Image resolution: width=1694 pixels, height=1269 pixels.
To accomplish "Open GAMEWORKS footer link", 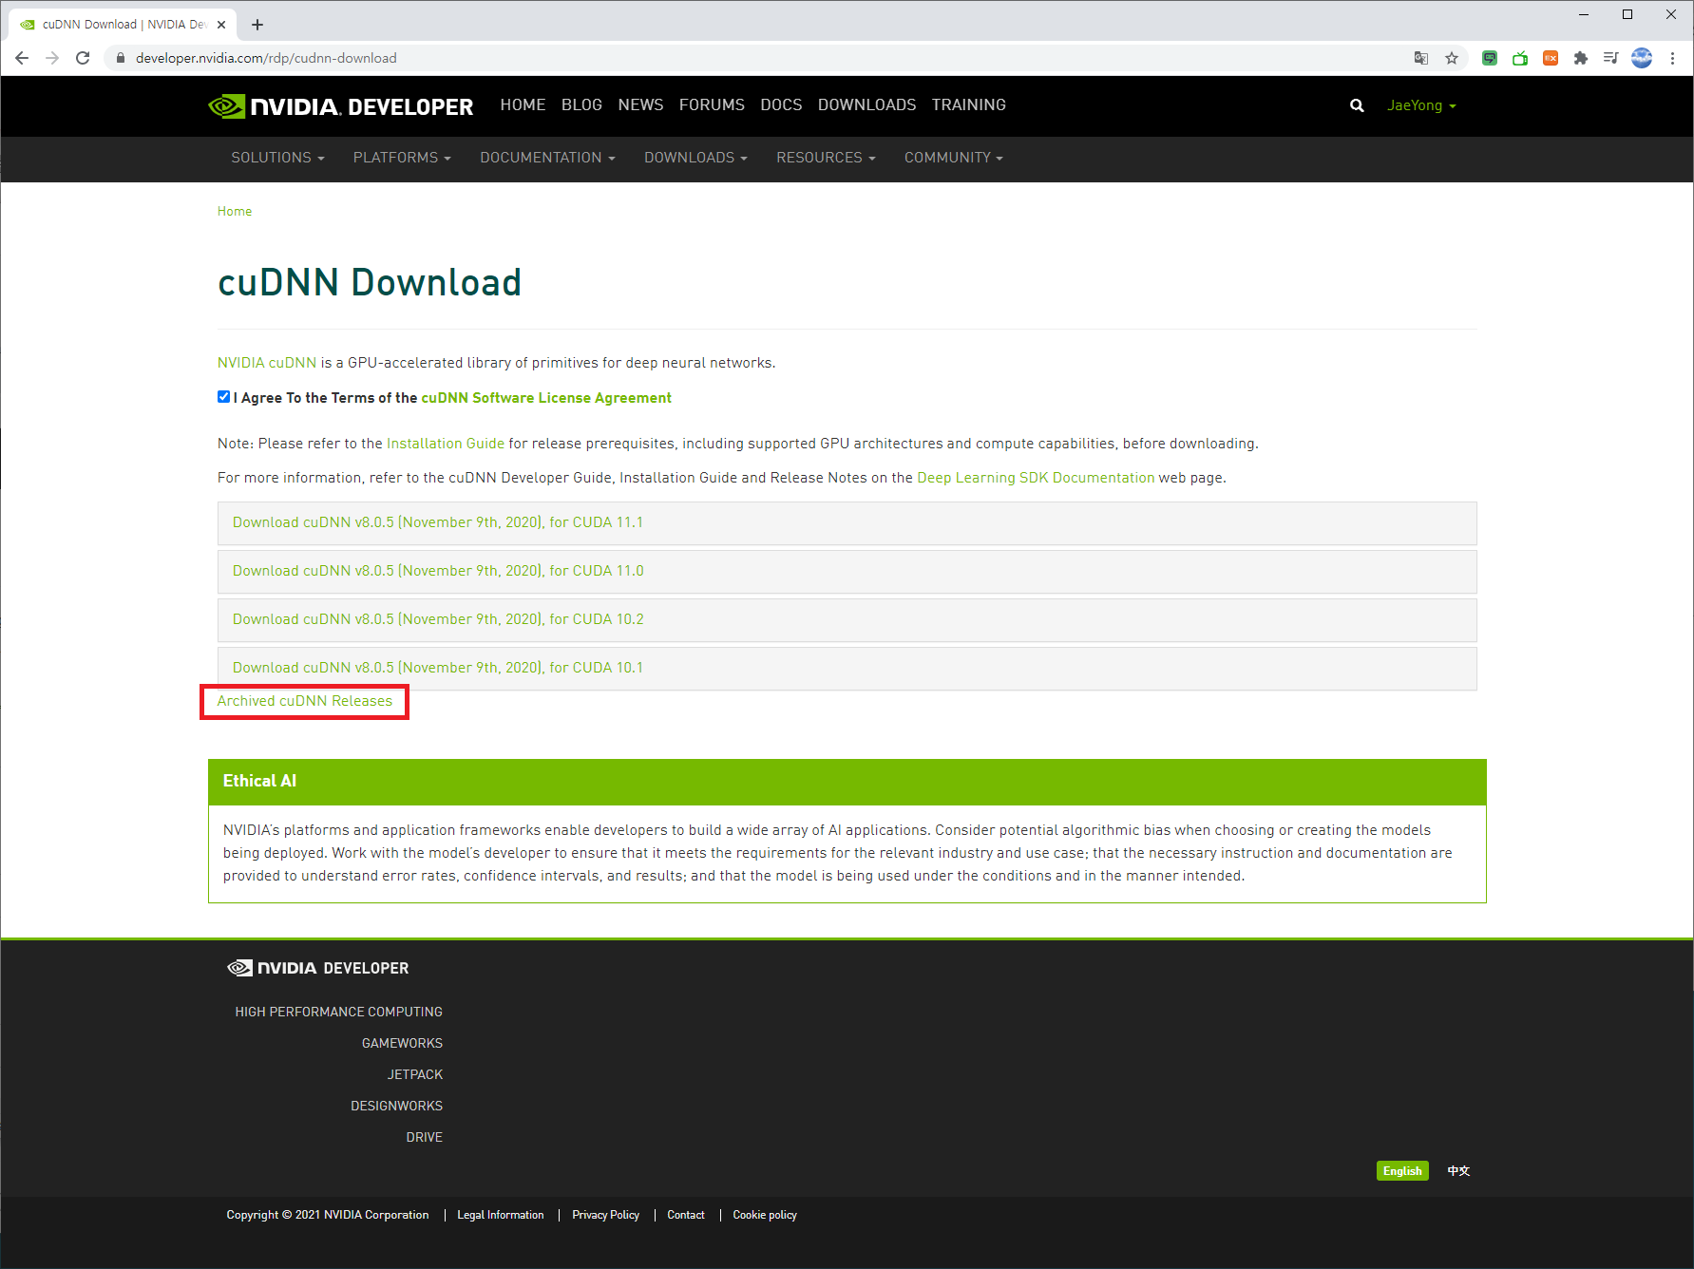I will [x=402, y=1043].
